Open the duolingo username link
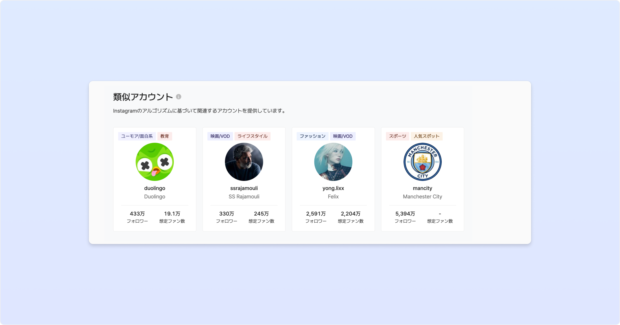Screen dimensions: 620x325 click(x=154, y=188)
